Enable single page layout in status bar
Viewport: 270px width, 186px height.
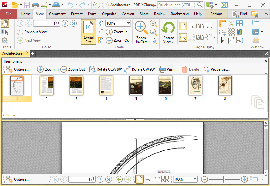pyautogui.click(x=140, y=179)
